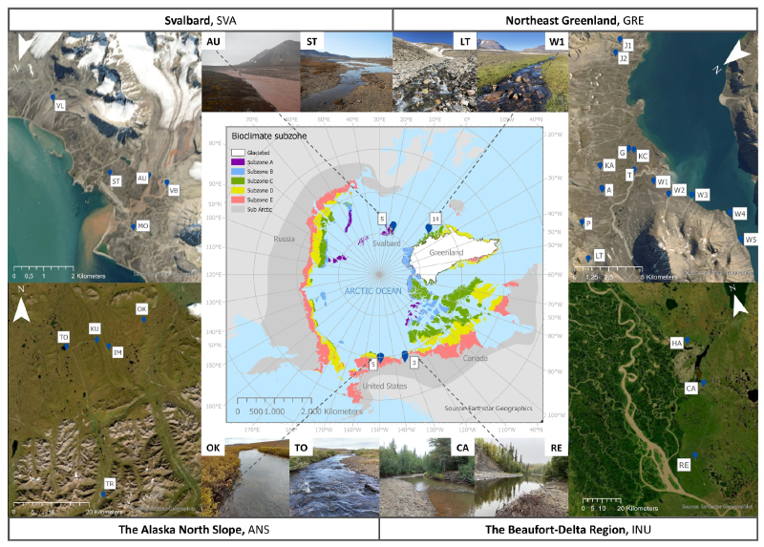Click the Svalbard, SVA header
Image resolution: width=764 pixels, height=547 pixels.
197,18
